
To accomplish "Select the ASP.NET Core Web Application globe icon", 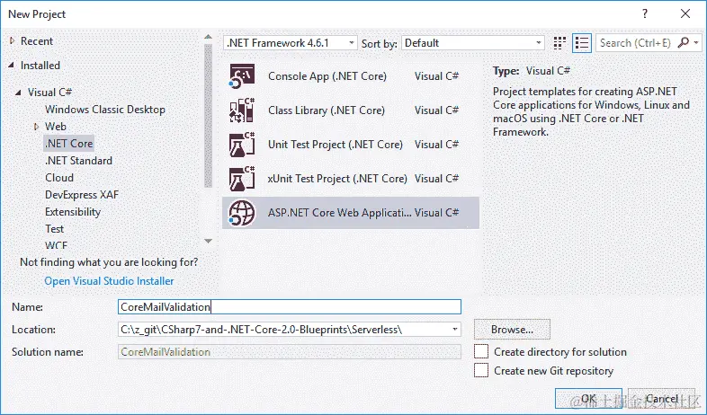I will (242, 213).
